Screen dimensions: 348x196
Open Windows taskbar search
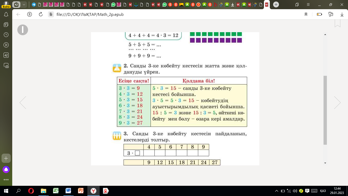[x=18, y=191]
